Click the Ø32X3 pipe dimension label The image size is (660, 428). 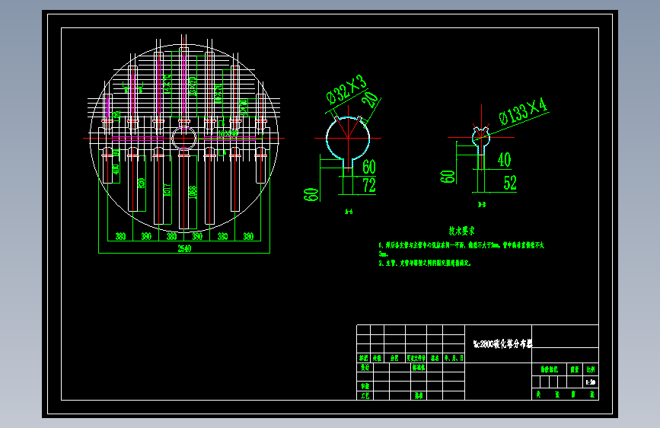[x=347, y=89]
